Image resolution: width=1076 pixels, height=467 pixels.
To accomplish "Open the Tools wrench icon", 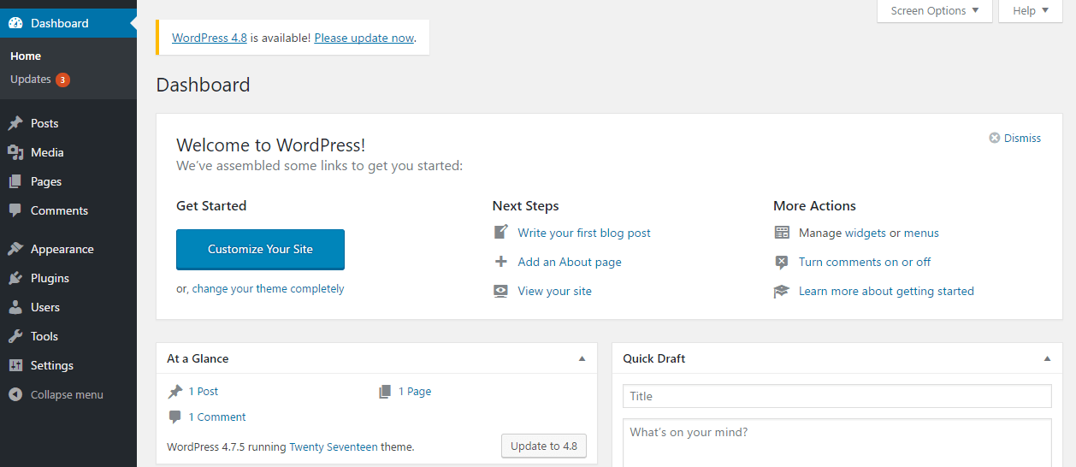I will click(x=15, y=336).
